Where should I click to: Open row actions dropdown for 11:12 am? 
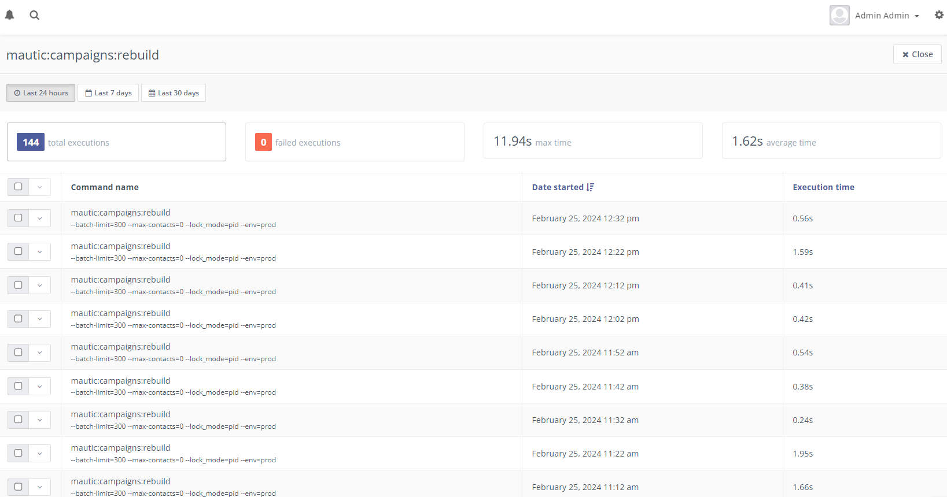click(x=40, y=487)
